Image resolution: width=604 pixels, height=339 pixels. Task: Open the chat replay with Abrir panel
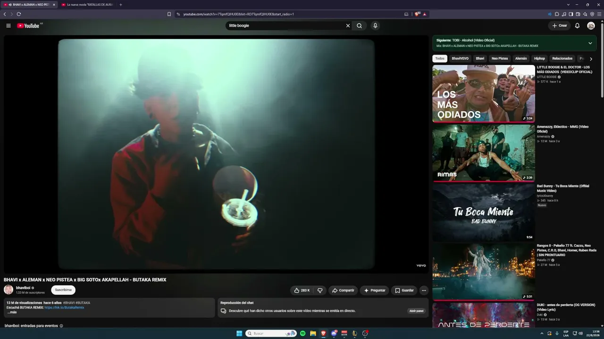coord(417,311)
